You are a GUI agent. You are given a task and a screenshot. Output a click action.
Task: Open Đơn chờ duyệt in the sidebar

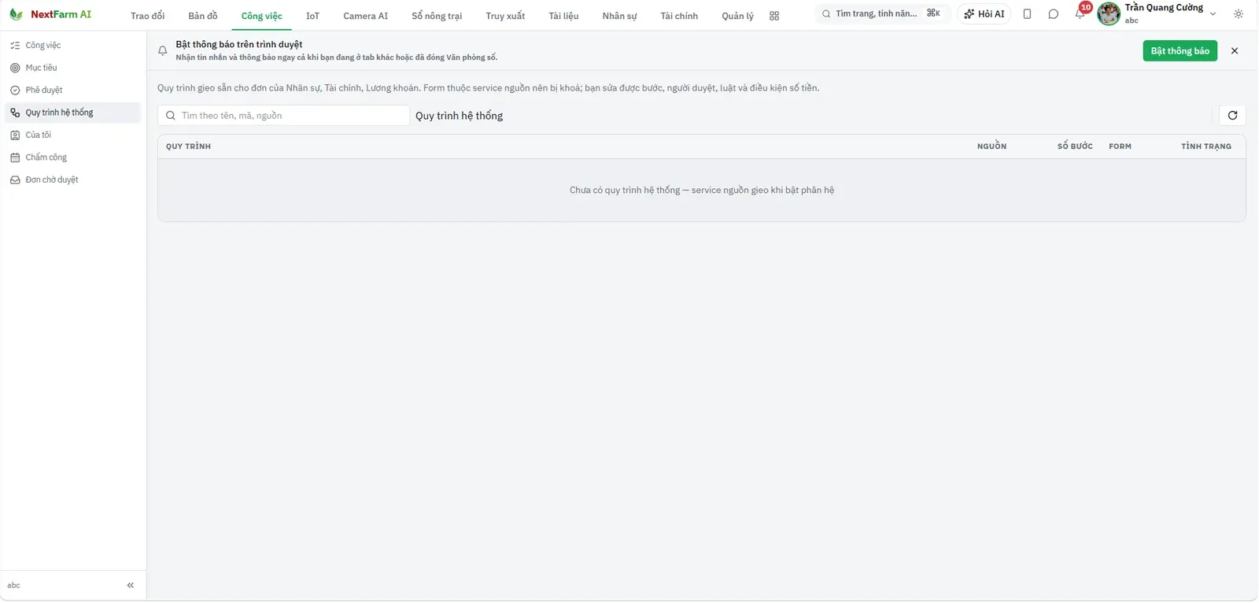coord(72,180)
